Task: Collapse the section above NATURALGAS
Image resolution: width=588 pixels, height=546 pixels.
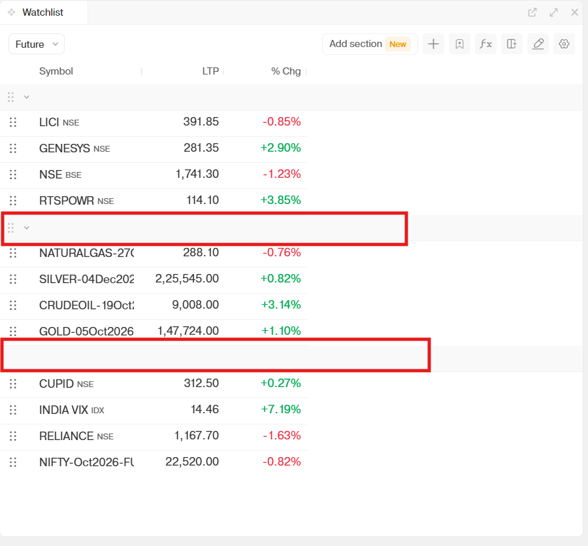Action: click(x=27, y=228)
